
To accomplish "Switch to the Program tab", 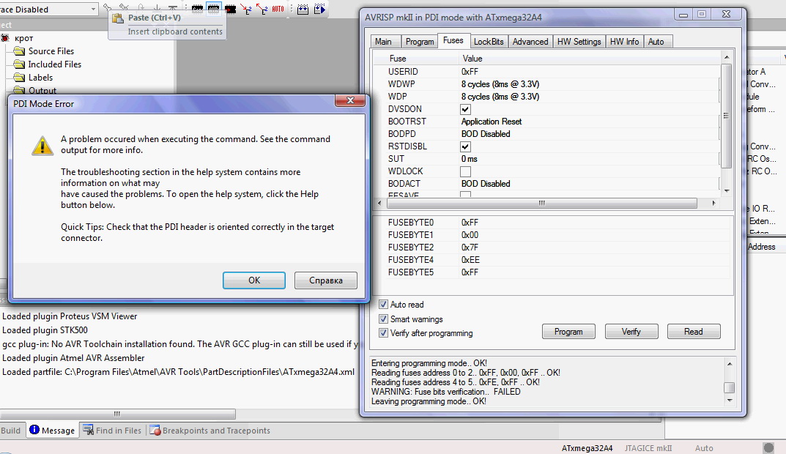I will [x=420, y=42].
